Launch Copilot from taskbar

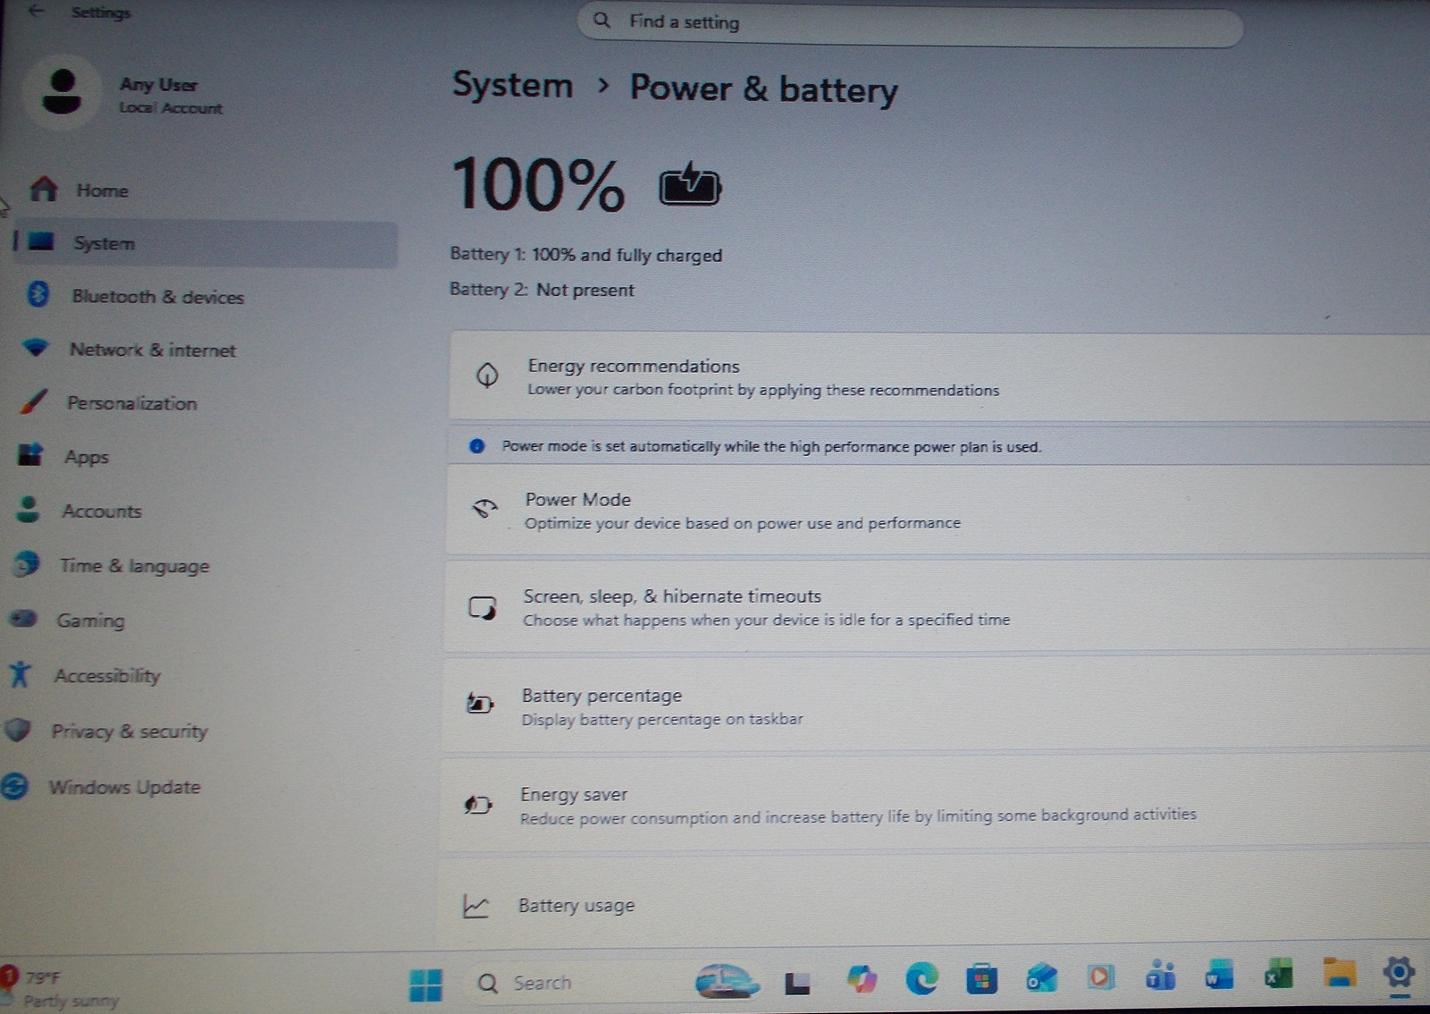point(862,979)
